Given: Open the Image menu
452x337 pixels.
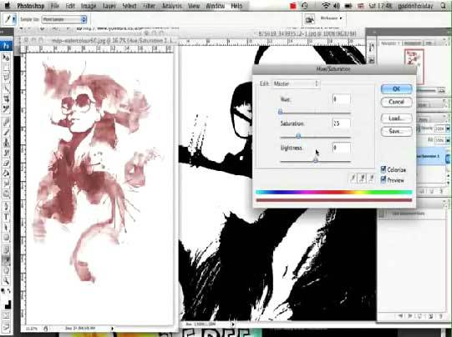Looking at the screenshot, I should (89, 6).
